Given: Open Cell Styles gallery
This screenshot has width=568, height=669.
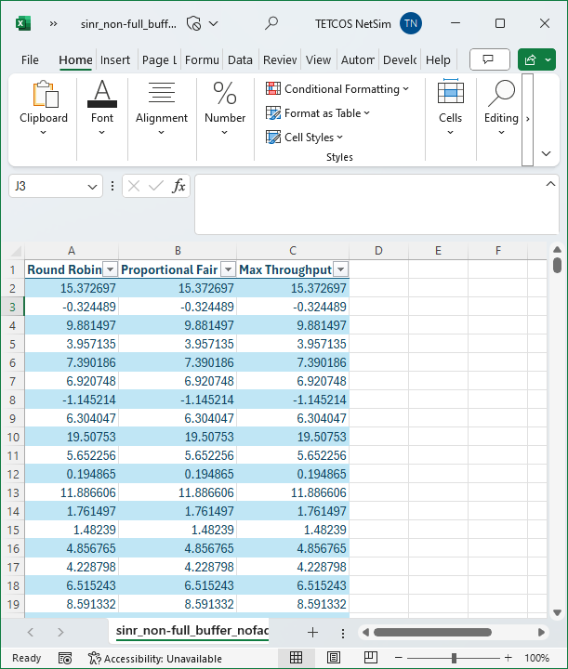Looking at the screenshot, I should tap(304, 137).
